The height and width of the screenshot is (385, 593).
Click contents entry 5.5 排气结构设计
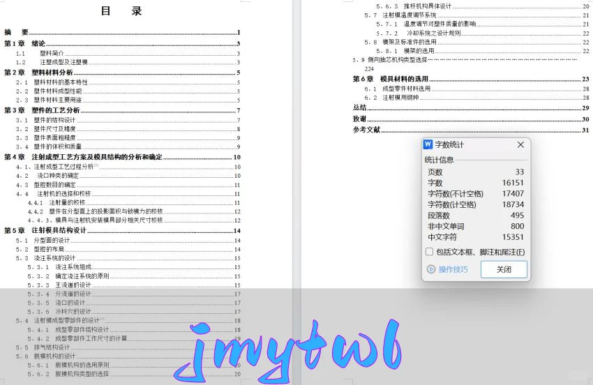[x=128, y=347]
